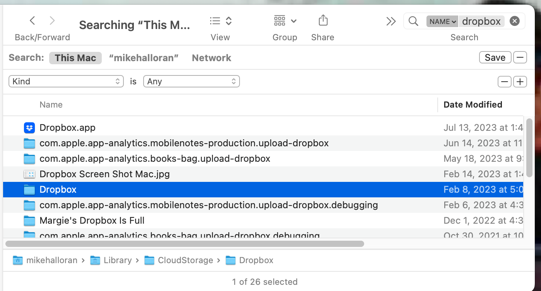Open the list View options

tap(221, 21)
